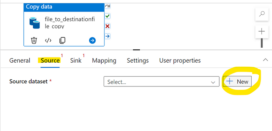
Task: Zoom in the canvas with plus icon
Action: (261, 31)
